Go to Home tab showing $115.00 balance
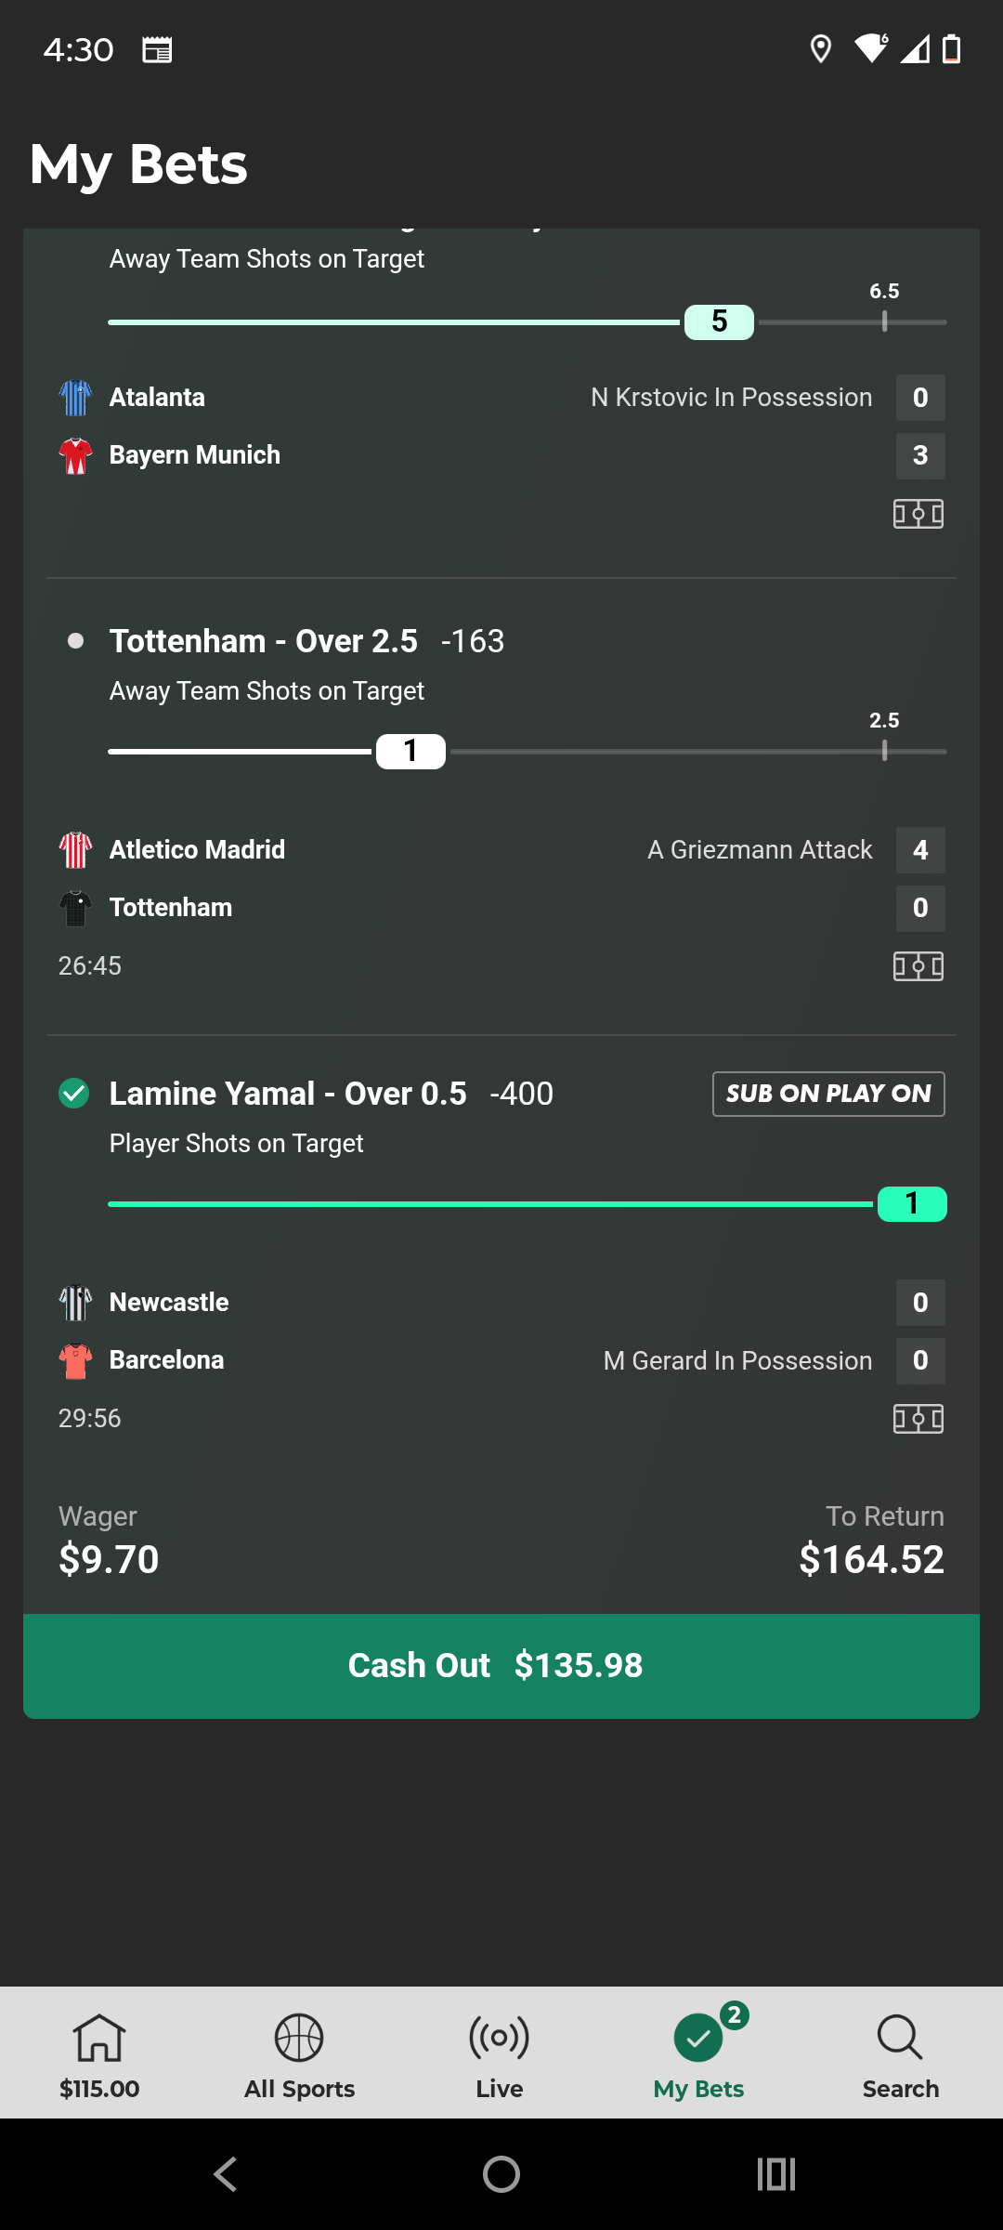The height and width of the screenshot is (2230, 1003). point(99,2055)
